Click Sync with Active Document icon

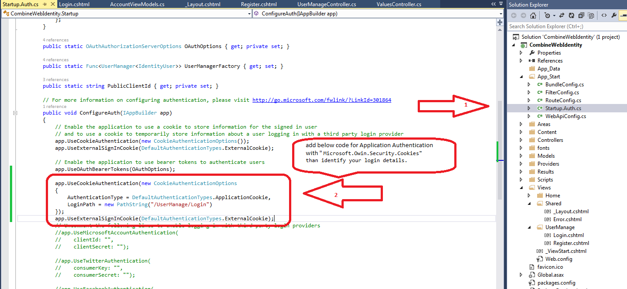click(x=562, y=15)
